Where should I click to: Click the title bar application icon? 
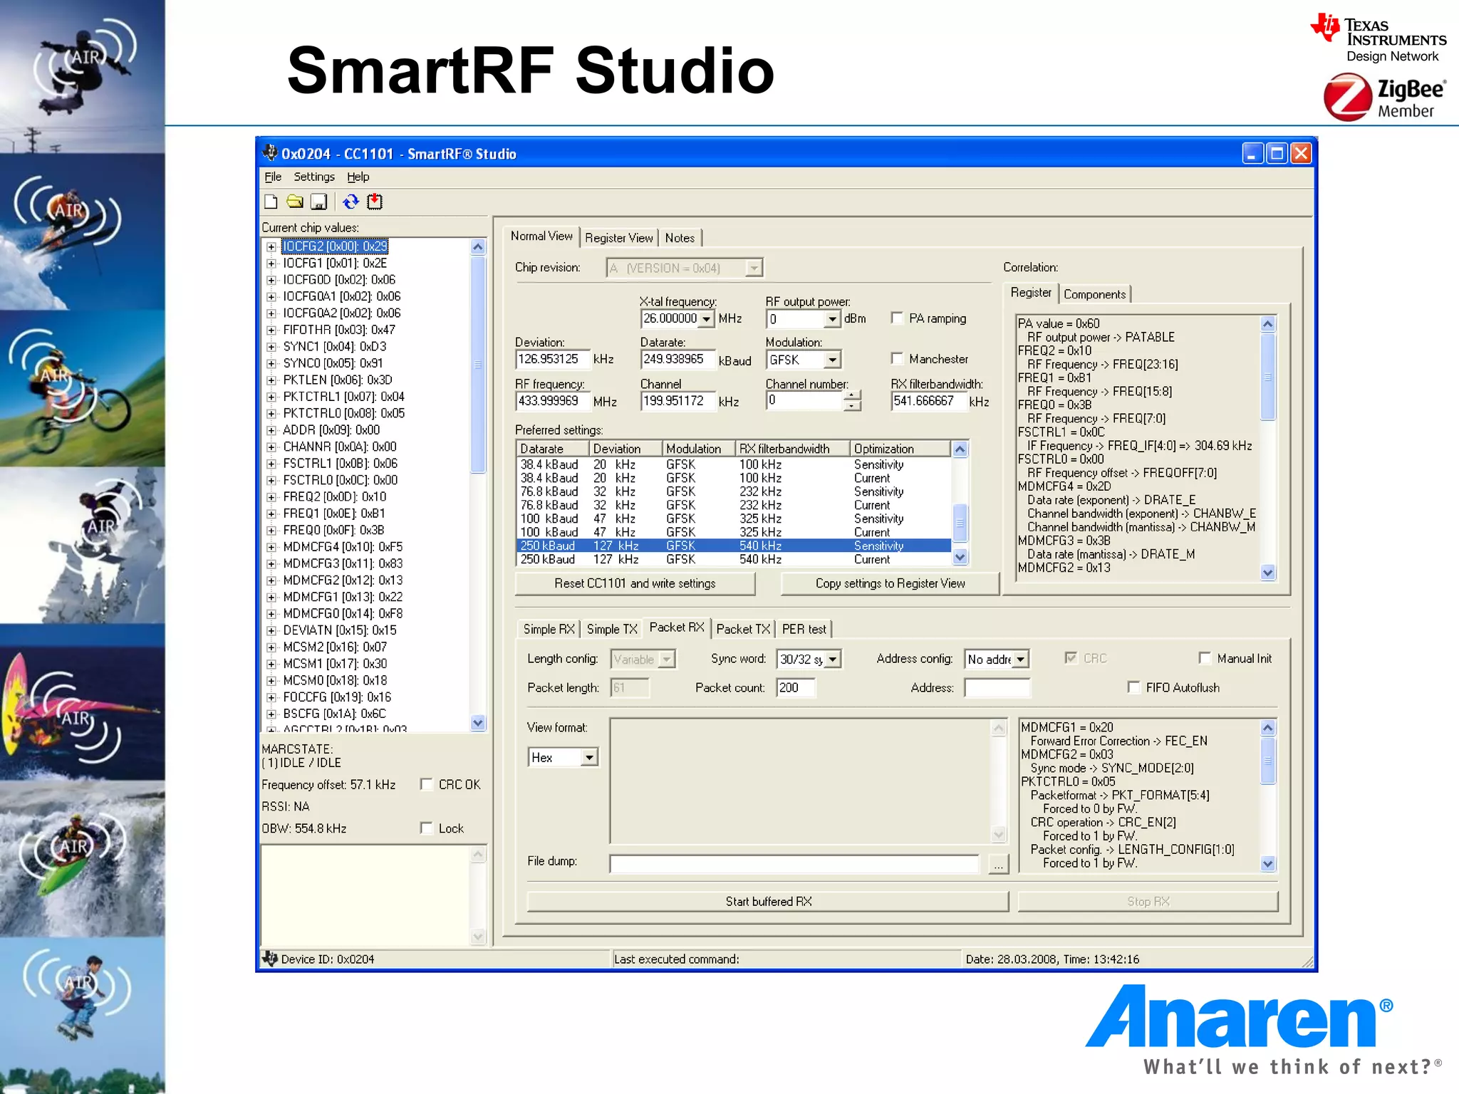[270, 153]
